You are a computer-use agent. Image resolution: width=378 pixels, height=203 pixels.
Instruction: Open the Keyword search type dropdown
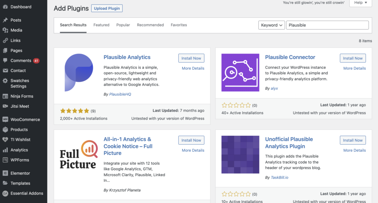[271, 25]
